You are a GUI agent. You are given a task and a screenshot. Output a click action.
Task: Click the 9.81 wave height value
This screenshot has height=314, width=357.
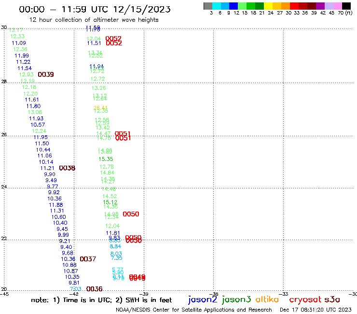pyautogui.click(x=74, y=283)
